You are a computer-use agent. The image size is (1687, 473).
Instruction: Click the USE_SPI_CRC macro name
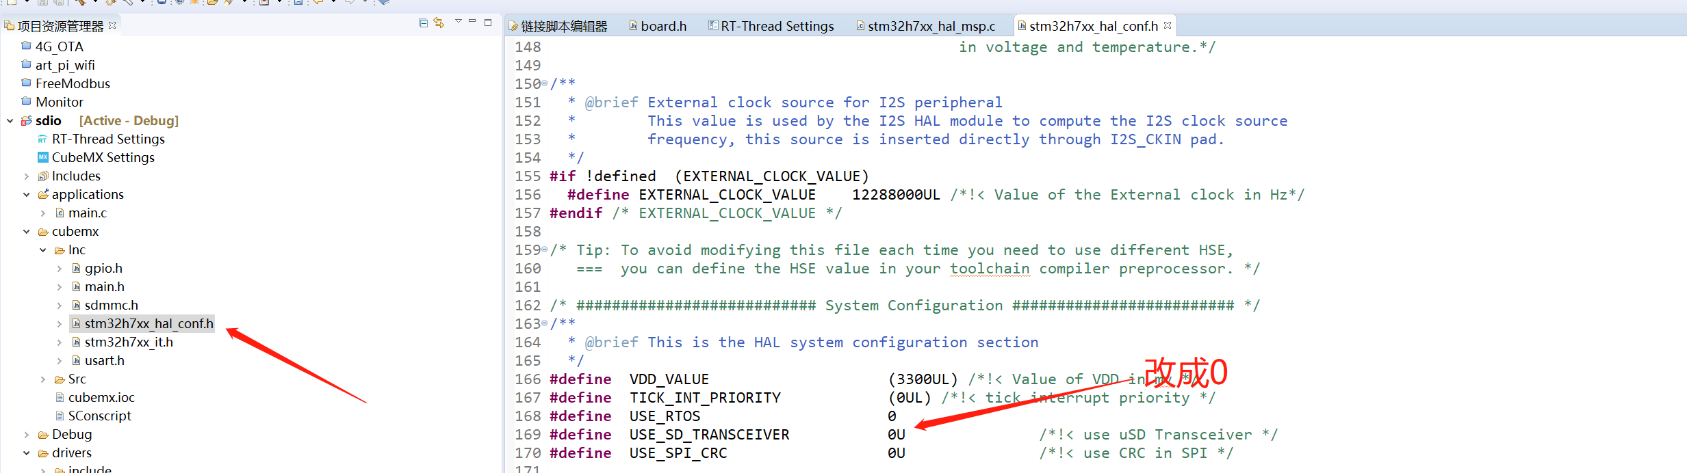click(678, 453)
